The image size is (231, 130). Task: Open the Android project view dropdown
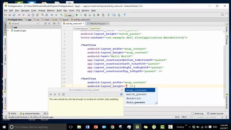coord(23,23)
